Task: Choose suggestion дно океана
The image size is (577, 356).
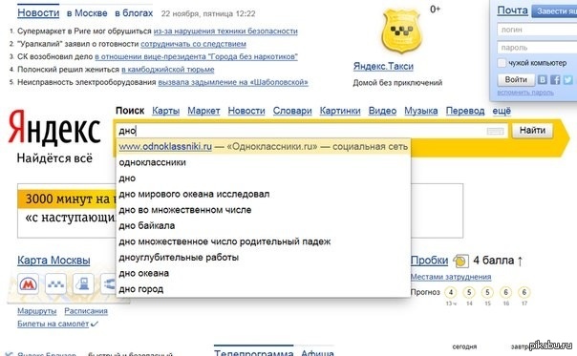Action: [x=263, y=273]
